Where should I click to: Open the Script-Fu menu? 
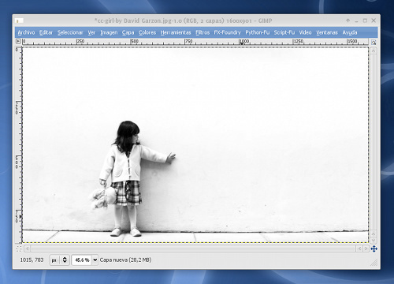click(284, 32)
